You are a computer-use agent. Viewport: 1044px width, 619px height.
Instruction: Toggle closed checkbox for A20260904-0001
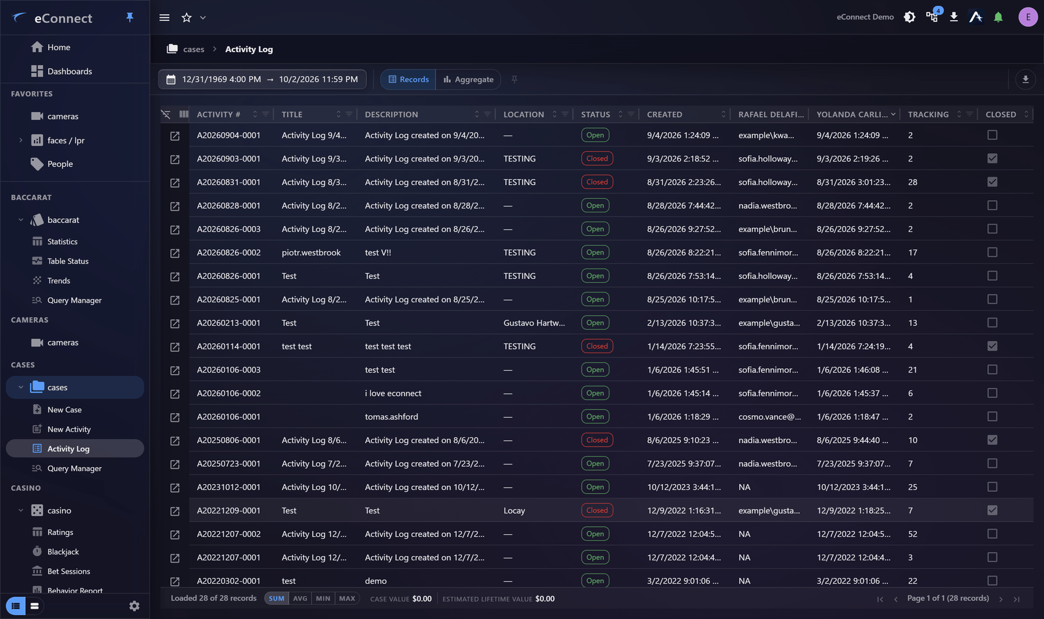[992, 135]
